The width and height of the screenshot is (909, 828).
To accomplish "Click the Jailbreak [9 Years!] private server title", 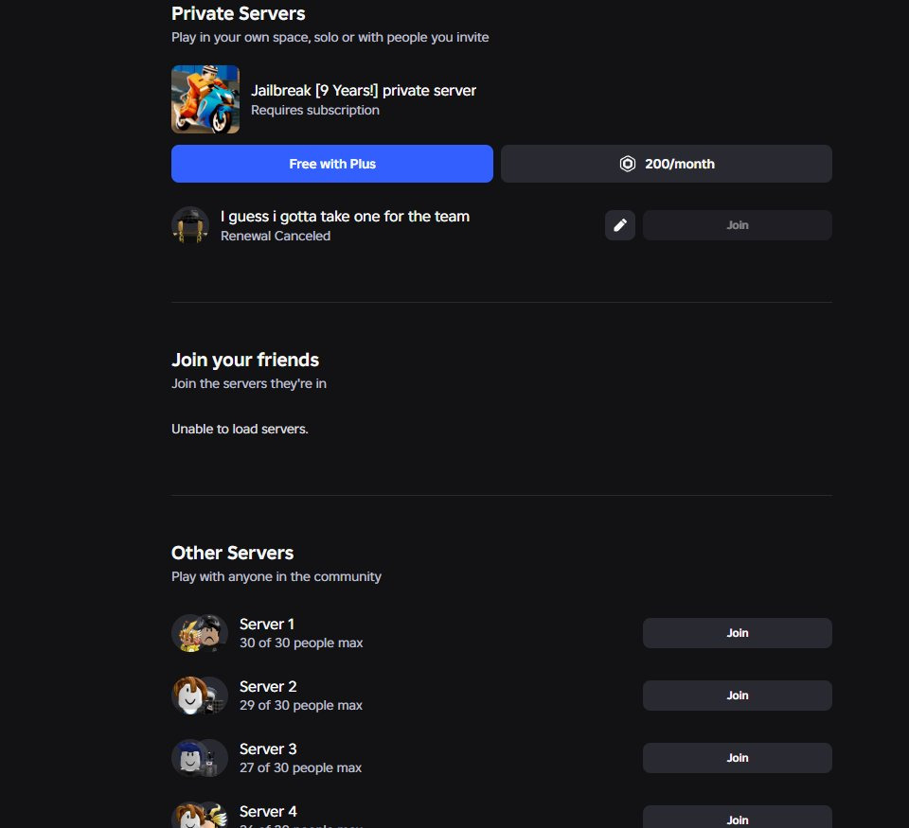I will pyautogui.click(x=363, y=91).
